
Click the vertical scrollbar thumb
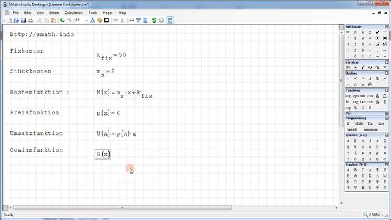coord(341,81)
